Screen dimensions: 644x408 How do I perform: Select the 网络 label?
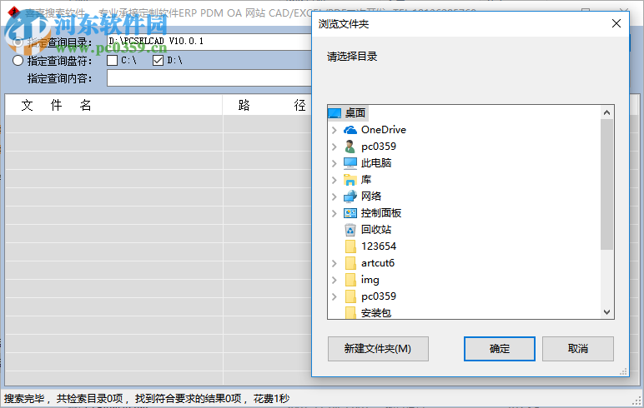click(371, 197)
